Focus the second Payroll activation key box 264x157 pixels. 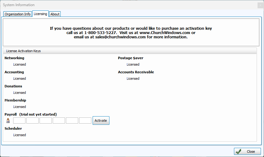click(x=33, y=121)
